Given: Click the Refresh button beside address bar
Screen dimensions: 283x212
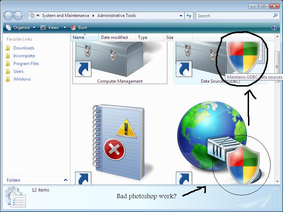Looking at the screenshot, I should click(x=189, y=16).
